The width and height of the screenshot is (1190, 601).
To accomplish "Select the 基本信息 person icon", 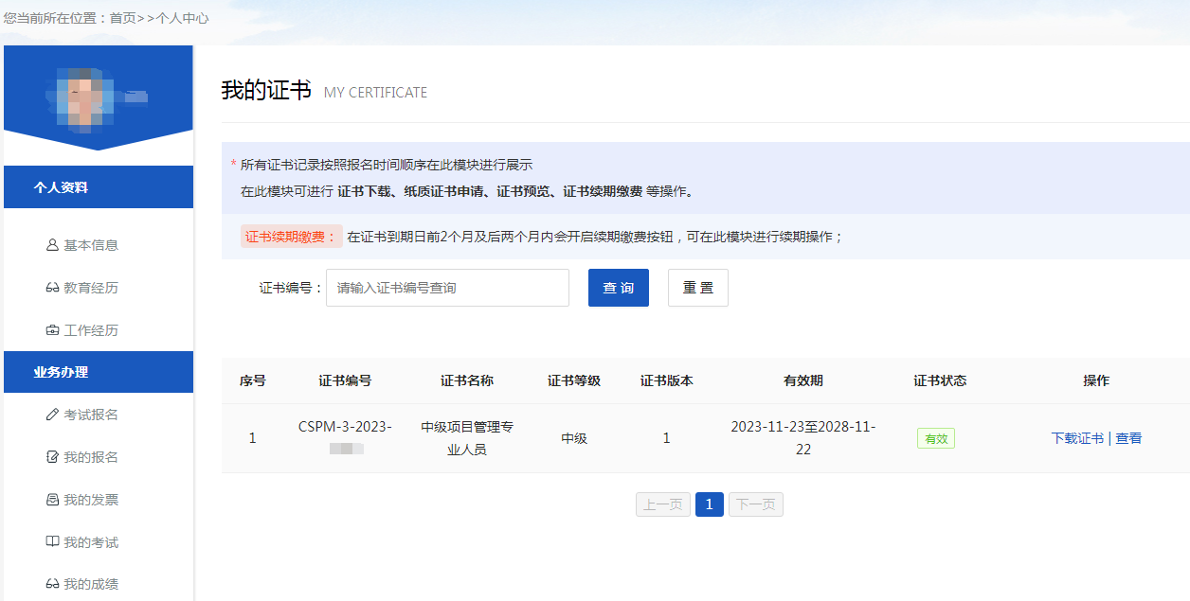I will pos(51,244).
